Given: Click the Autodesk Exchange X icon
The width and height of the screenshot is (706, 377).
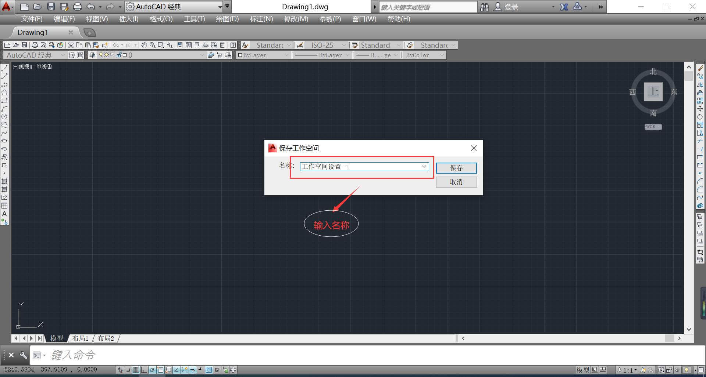Looking at the screenshot, I should pos(564,7).
